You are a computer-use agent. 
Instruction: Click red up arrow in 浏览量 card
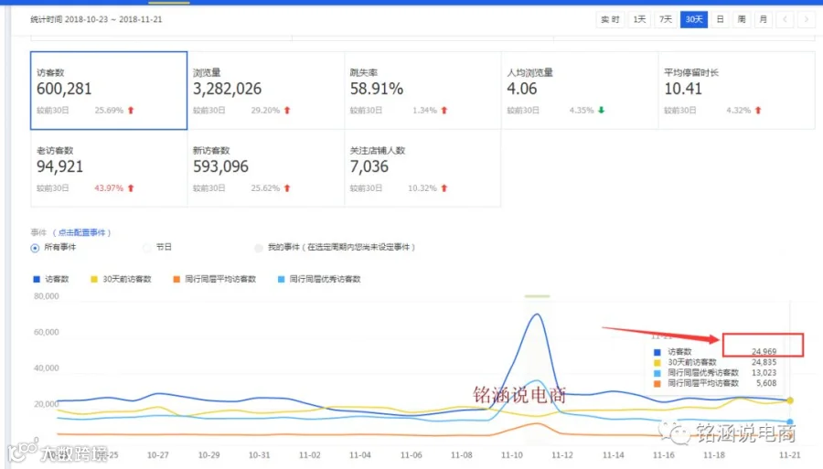[x=287, y=111]
